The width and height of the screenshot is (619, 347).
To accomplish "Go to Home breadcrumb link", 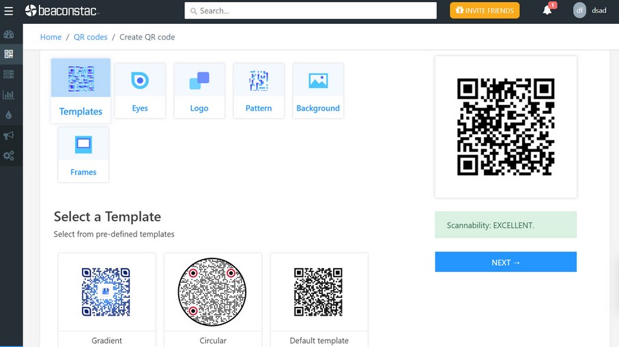I will [51, 37].
